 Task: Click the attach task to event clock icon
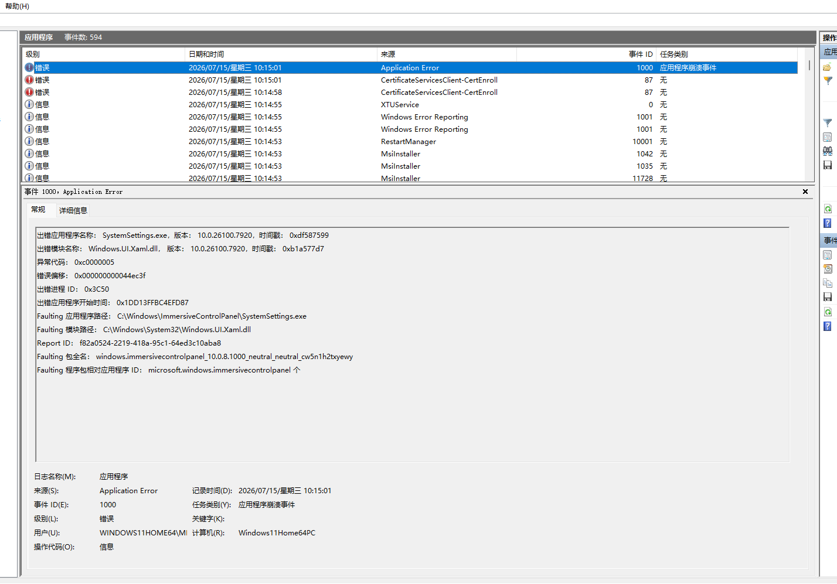coord(827,269)
